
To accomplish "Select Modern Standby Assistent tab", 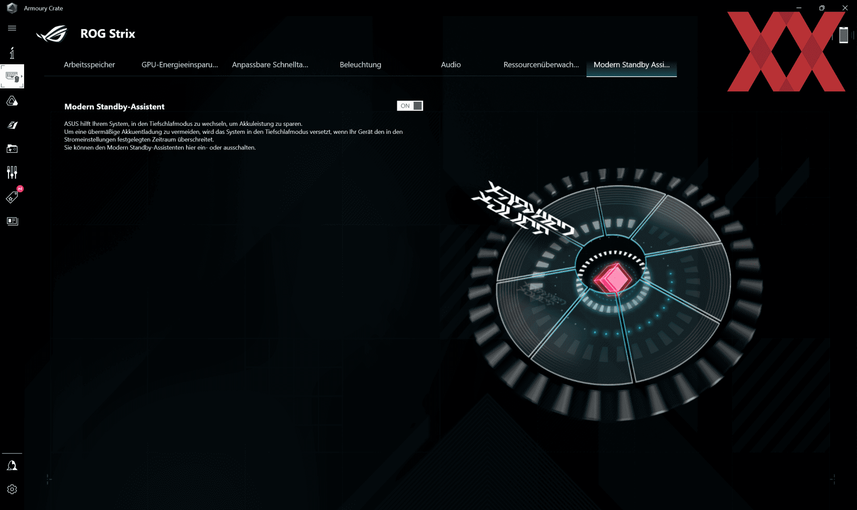I will pos(631,65).
